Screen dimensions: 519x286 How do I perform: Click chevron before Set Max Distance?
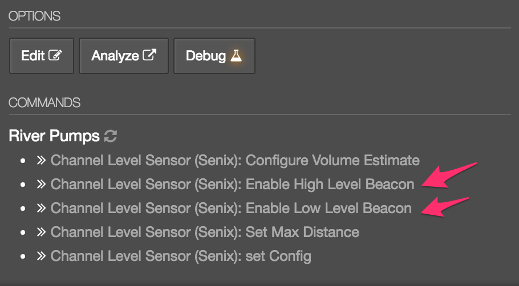coord(42,232)
